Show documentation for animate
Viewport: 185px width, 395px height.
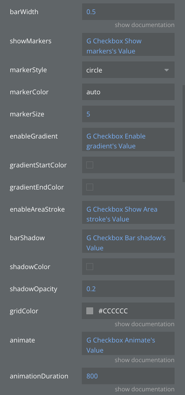[x=145, y=360]
